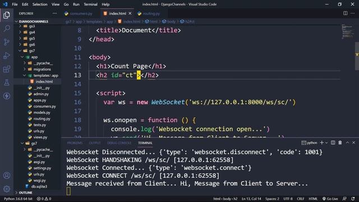Open the Manage gear settings

click(x=7, y=189)
